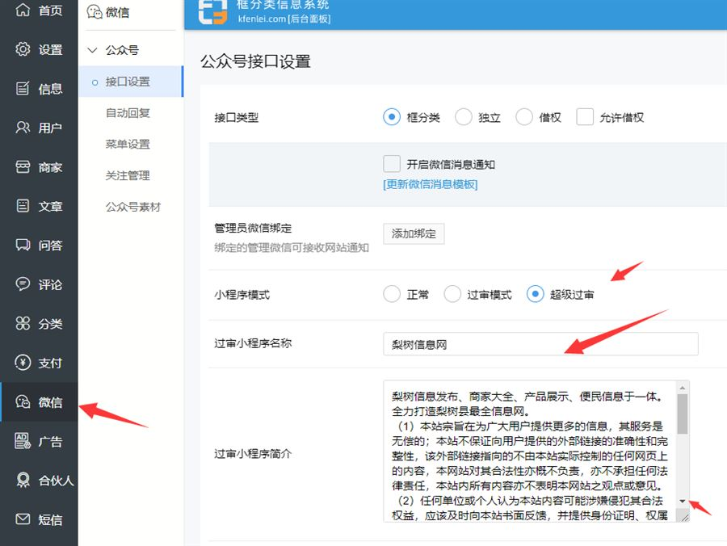Open 自动回复 submenu item

pyautogui.click(x=128, y=113)
